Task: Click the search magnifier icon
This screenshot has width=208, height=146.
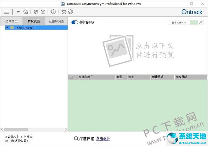Action: point(201,22)
